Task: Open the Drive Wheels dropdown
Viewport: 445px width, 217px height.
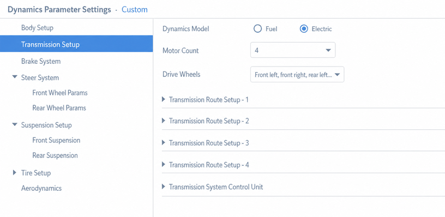Action: click(x=297, y=75)
